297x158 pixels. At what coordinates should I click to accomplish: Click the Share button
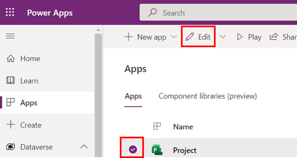coord(283,37)
